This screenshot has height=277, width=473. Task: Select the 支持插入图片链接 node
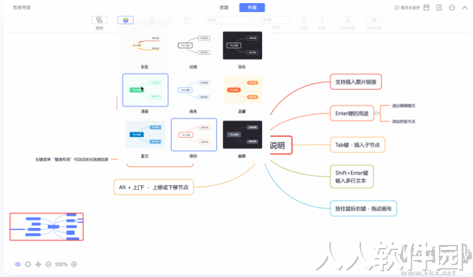pyautogui.click(x=356, y=82)
